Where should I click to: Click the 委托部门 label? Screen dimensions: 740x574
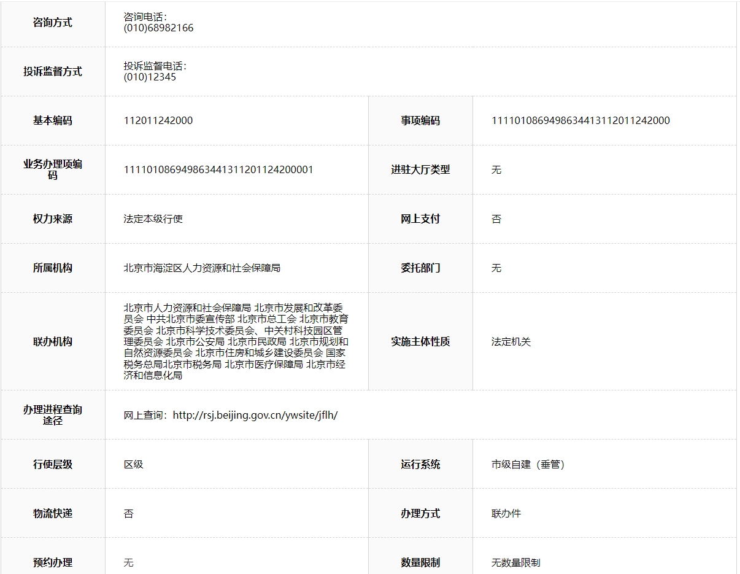(420, 268)
